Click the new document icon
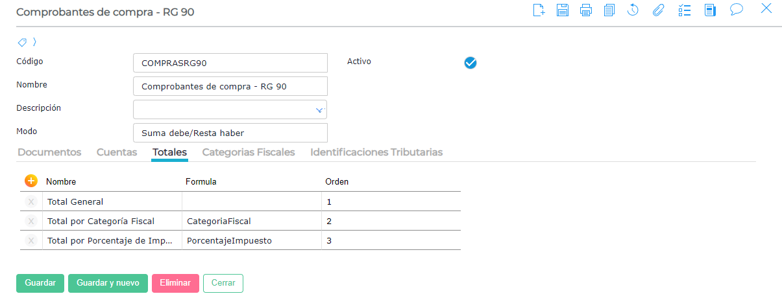Image resolution: width=782 pixels, height=296 pixels. [x=539, y=10]
